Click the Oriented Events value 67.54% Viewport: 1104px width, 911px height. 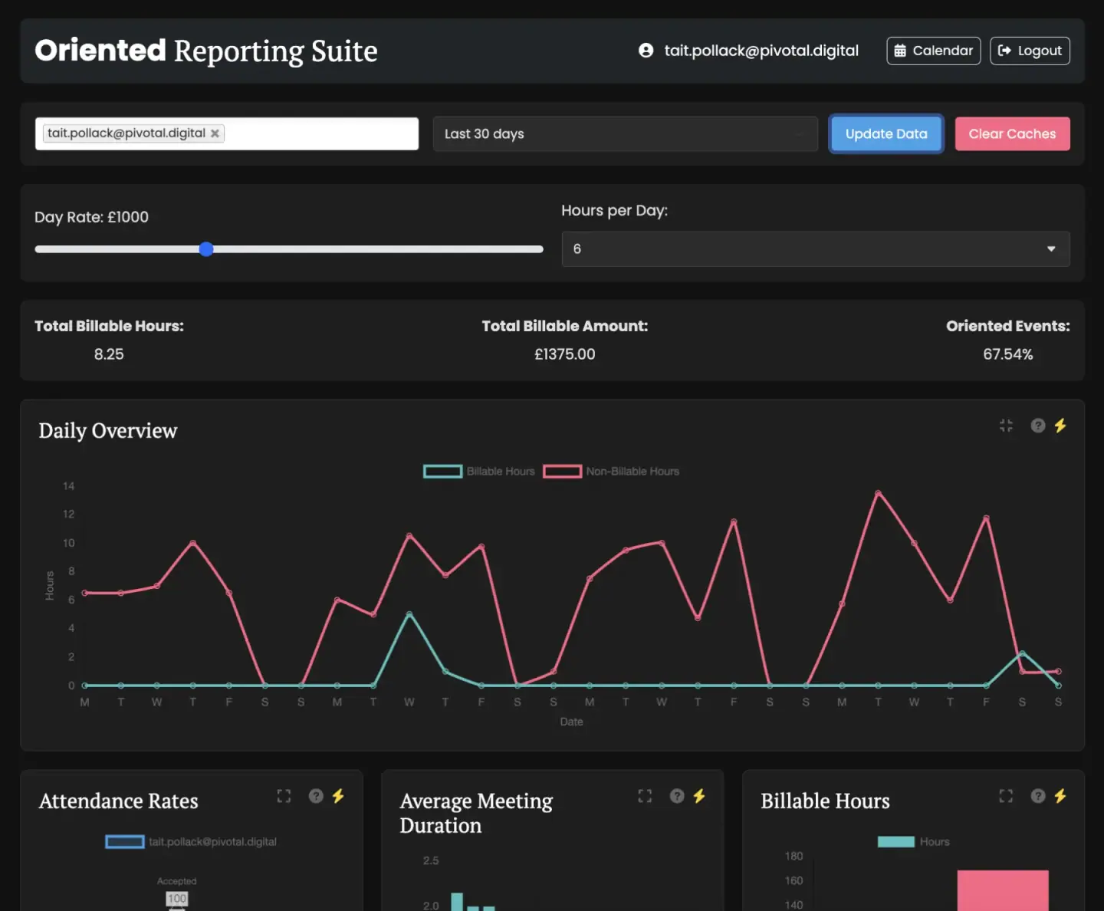tap(1008, 354)
